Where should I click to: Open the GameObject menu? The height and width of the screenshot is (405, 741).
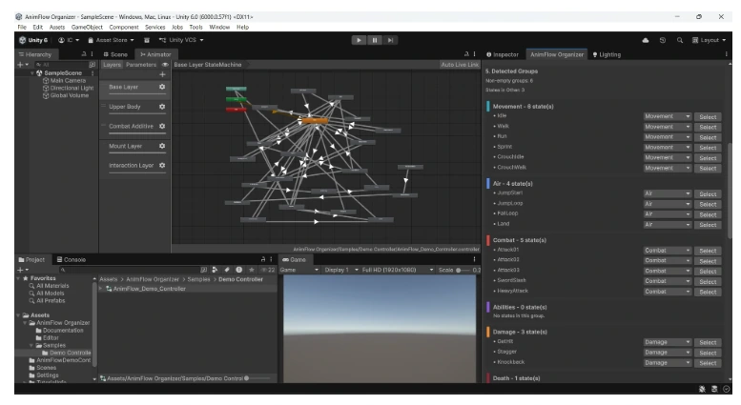tap(87, 27)
